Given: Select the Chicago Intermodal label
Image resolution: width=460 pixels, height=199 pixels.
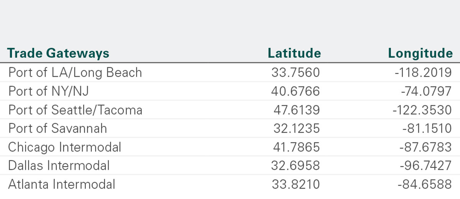Looking at the screenshot, I should 64,147.
